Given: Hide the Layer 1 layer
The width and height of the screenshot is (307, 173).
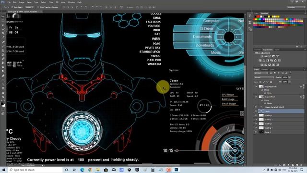Looking at the screenshot, I should pos(256,132).
